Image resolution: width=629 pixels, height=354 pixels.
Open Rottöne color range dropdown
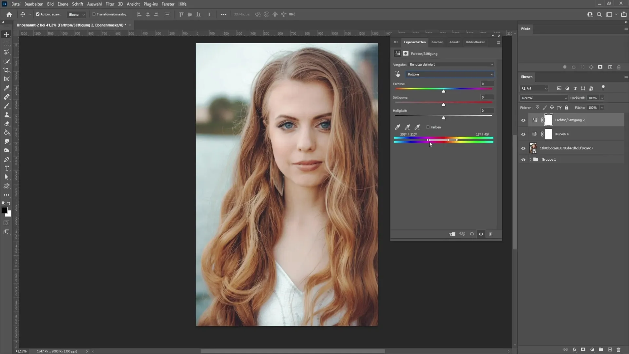click(x=449, y=74)
